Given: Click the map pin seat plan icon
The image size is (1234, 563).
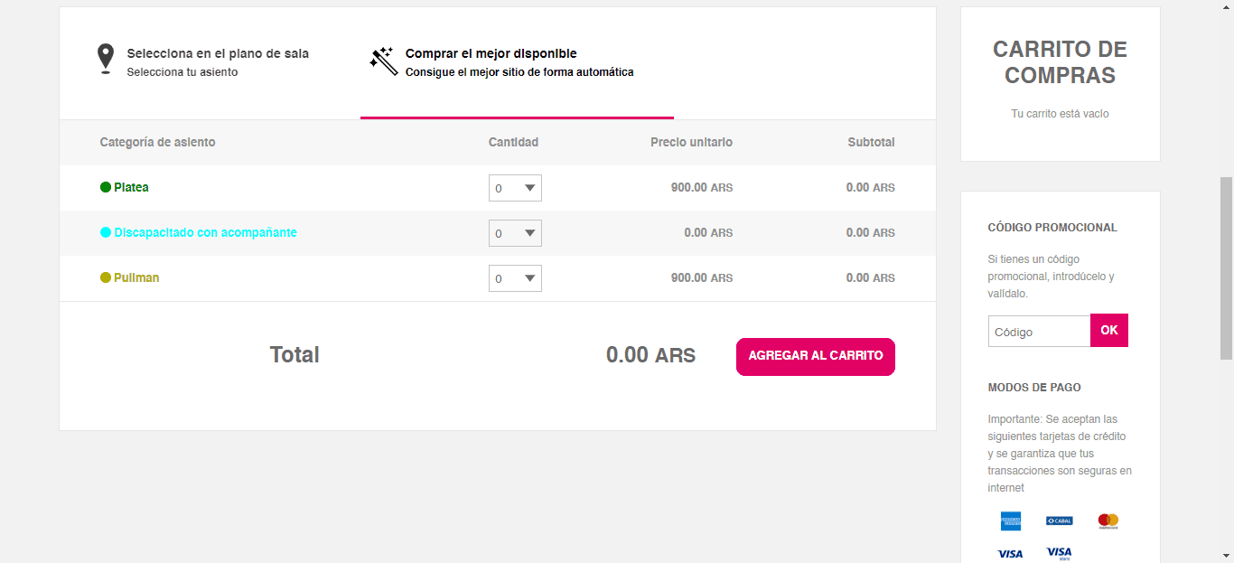Looking at the screenshot, I should (106, 59).
